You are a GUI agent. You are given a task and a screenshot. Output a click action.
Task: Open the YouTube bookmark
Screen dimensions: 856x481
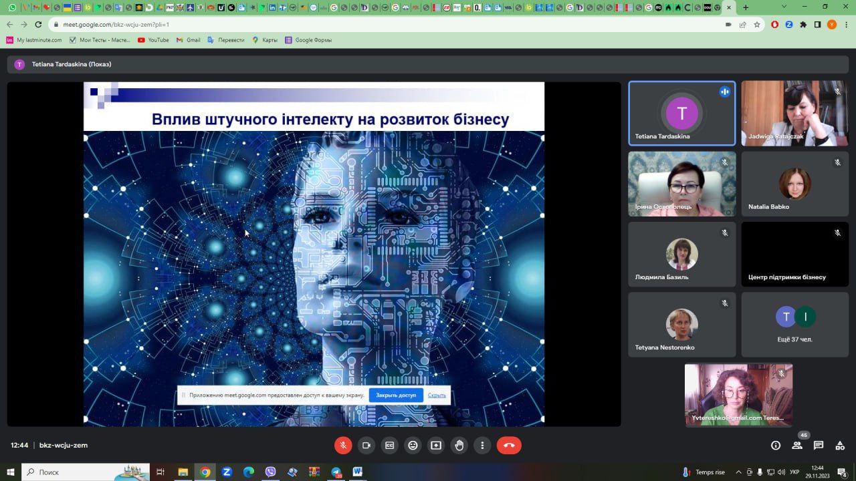(153, 40)
